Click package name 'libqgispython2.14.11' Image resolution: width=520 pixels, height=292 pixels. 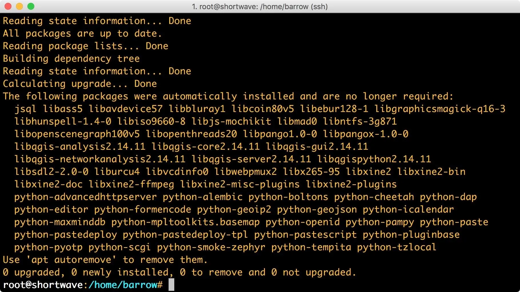[374, 159]
